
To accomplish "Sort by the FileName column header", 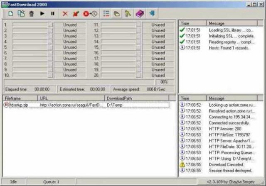I will (20, 98).
